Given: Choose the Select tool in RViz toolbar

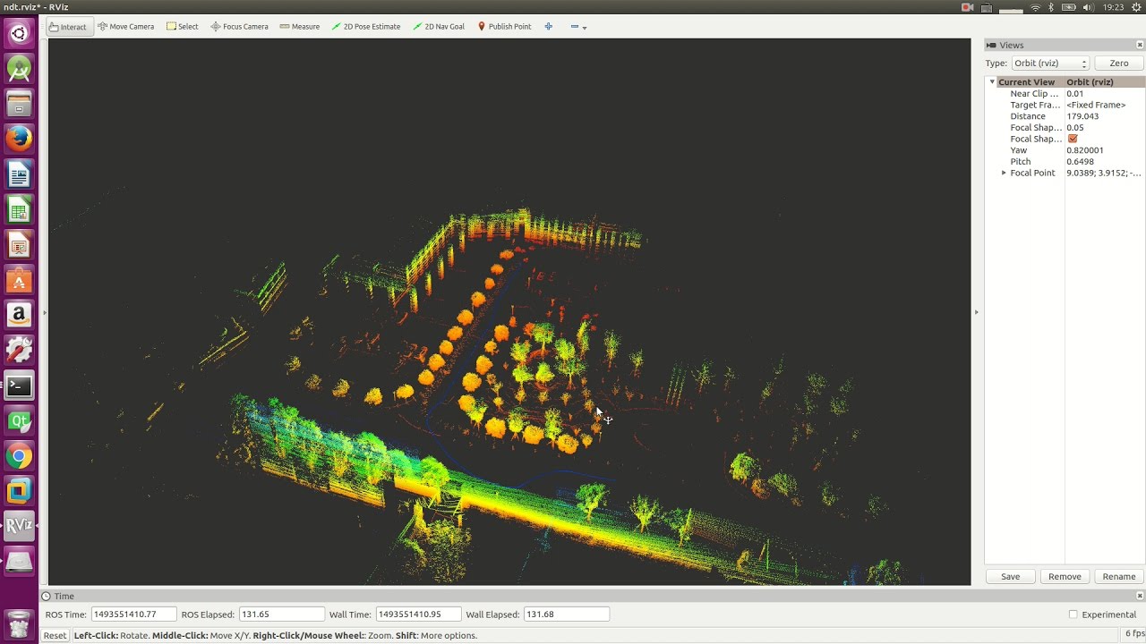Looking at the screenshot, I should [x=183, y=27].
